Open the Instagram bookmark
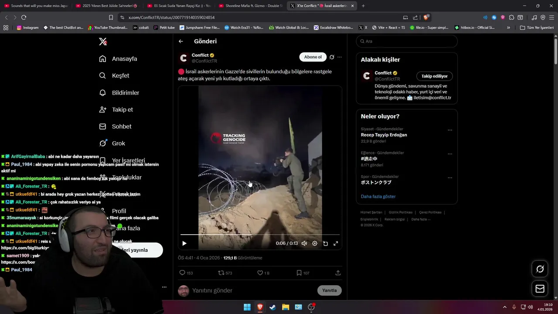 [x=27, y=27]
